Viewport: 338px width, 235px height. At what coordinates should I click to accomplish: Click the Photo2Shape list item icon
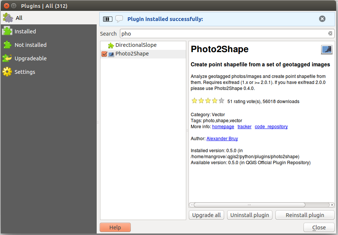coord(111,54)
